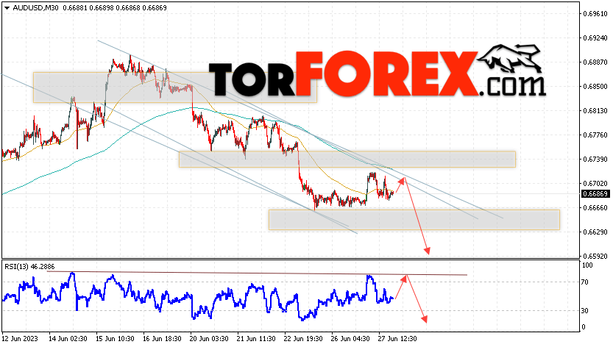Select the RSI scale label 0
Image resolution: width=613 pixels, height=347 pixels.
(584, 327)
